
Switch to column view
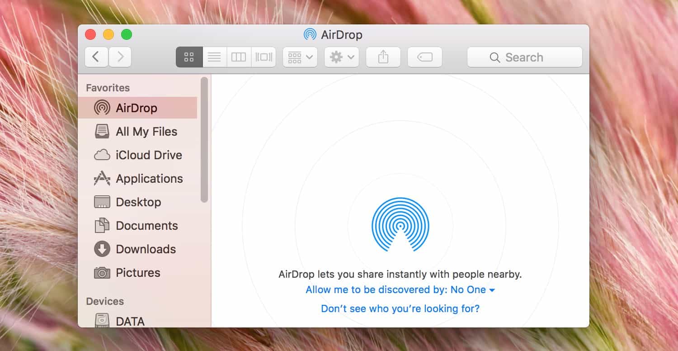coord(239,57)
